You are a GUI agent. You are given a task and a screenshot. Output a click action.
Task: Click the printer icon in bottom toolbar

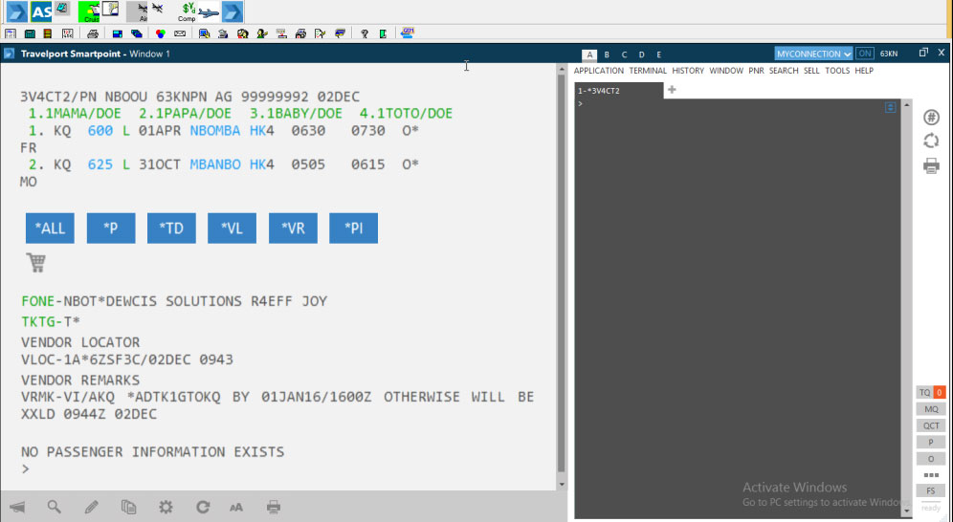click(274, 507)
